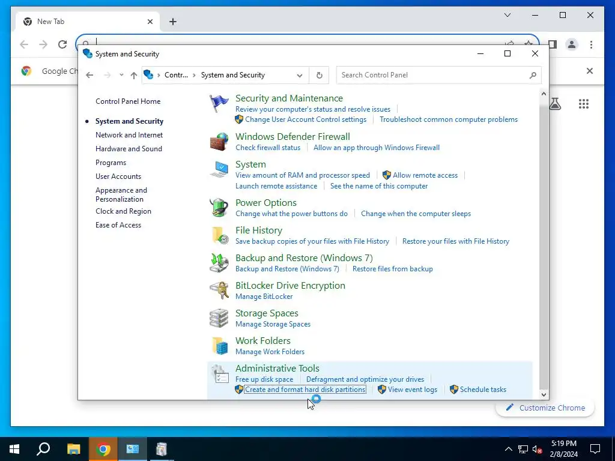Click Troubleshoot common computer problems link

click(x=448, y=119)
